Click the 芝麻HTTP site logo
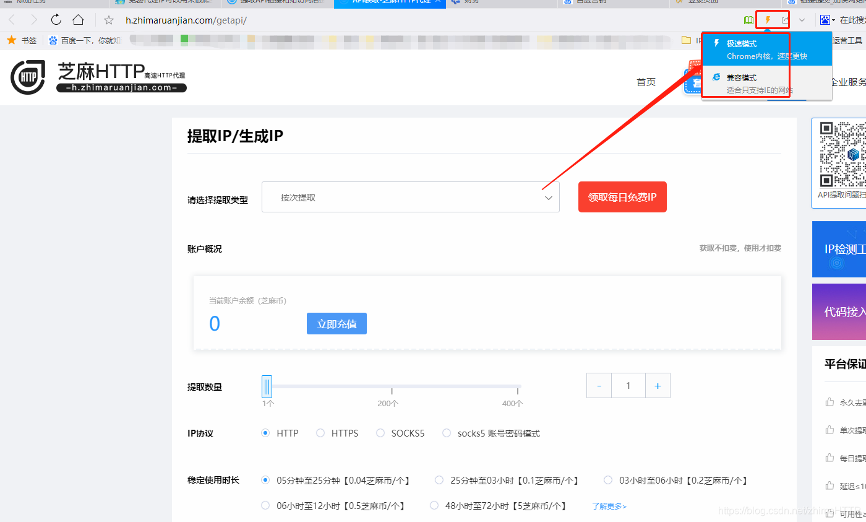This screenshot has height=522, width=866. (x=98, y=77)
